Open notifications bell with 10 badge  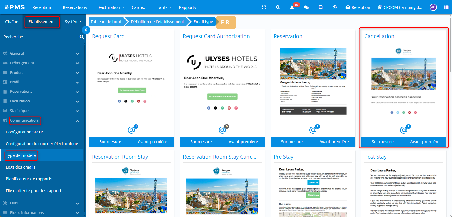point(292,7)
